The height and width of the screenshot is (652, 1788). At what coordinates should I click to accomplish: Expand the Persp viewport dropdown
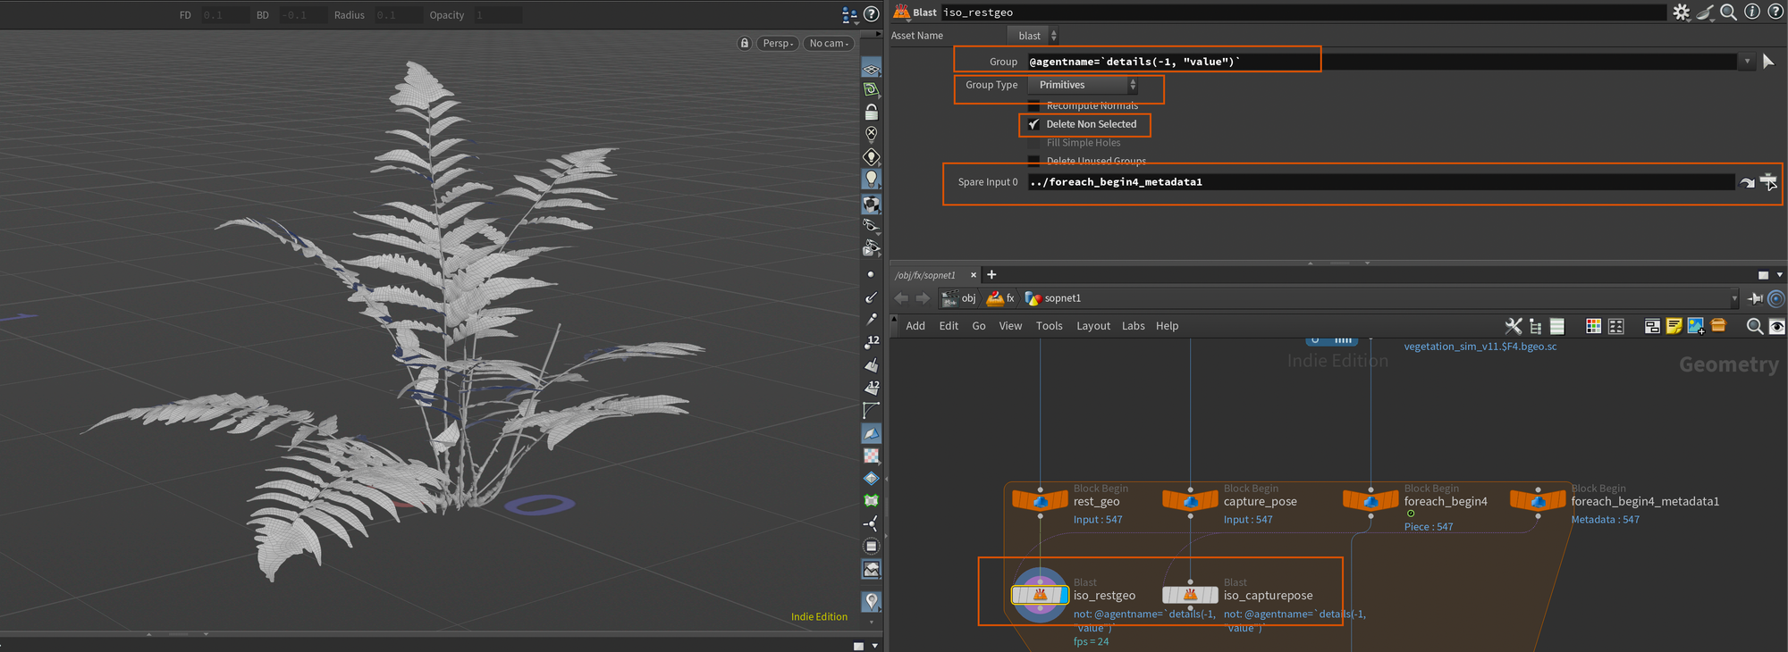click(778, 43)
